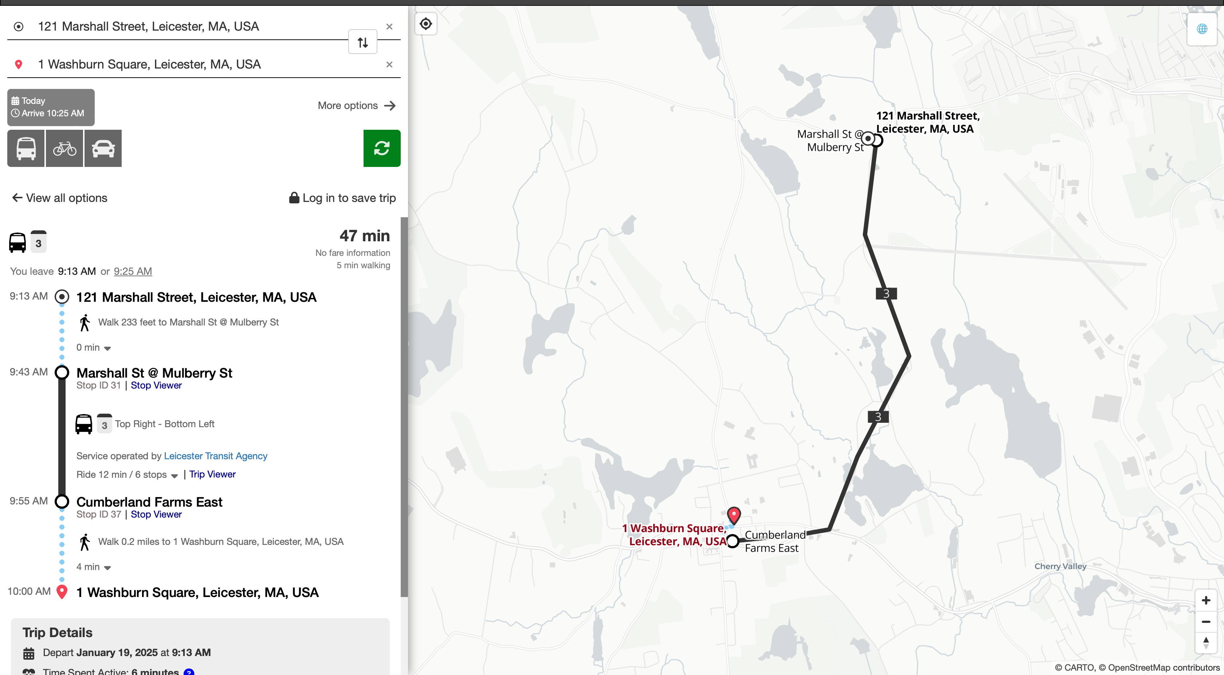
Task: Click the swap origin and destination button
Action: [x=362, y=42]
